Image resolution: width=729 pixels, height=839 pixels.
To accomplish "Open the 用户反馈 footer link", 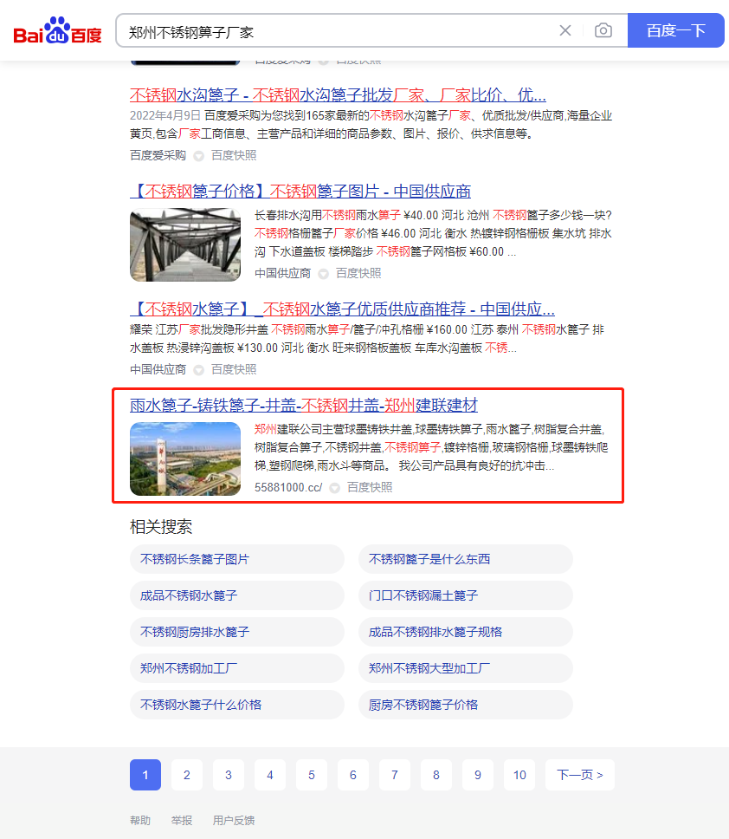I will tap(234, 820).
